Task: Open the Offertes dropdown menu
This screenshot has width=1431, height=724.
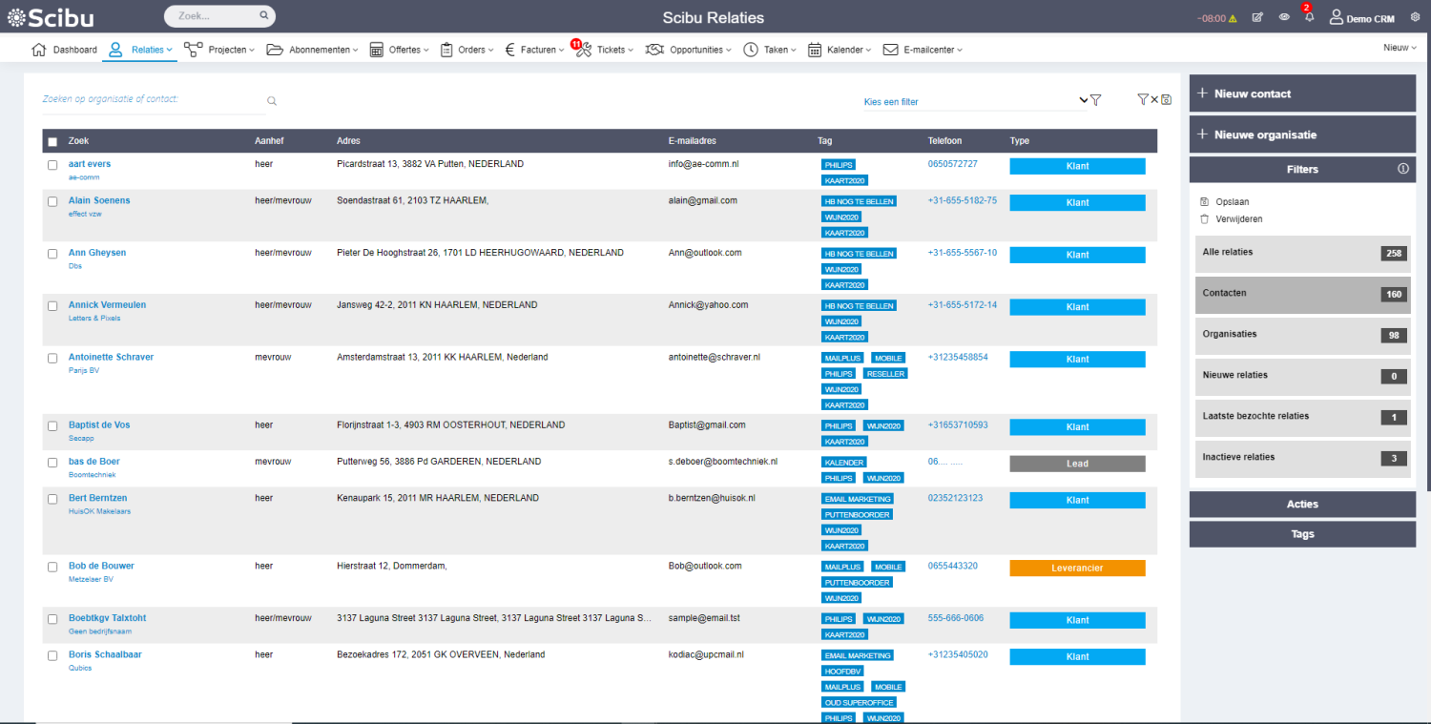Action: click(x=398, y=50)
